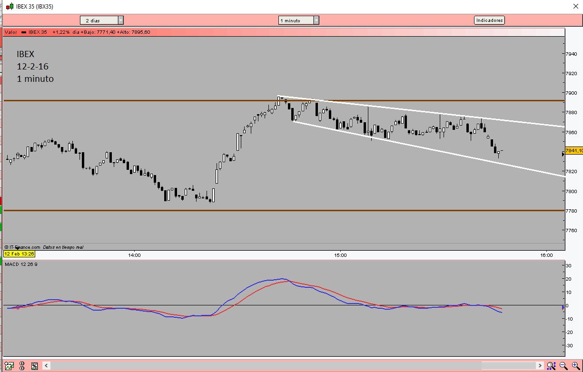The height and width of the screenshot is (372, 583).
Task: Click the 16:00 time axis label
Action: (546, 255)
